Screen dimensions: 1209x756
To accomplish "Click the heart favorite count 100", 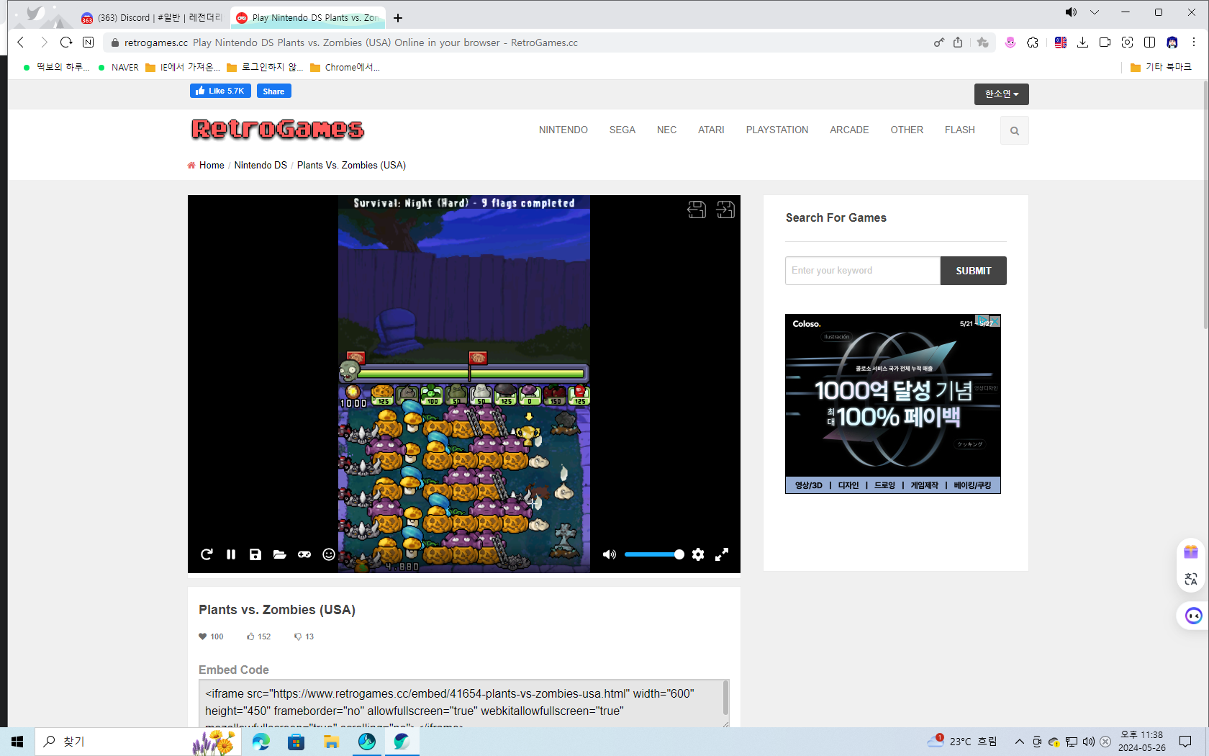I will [x=212, y=636].
